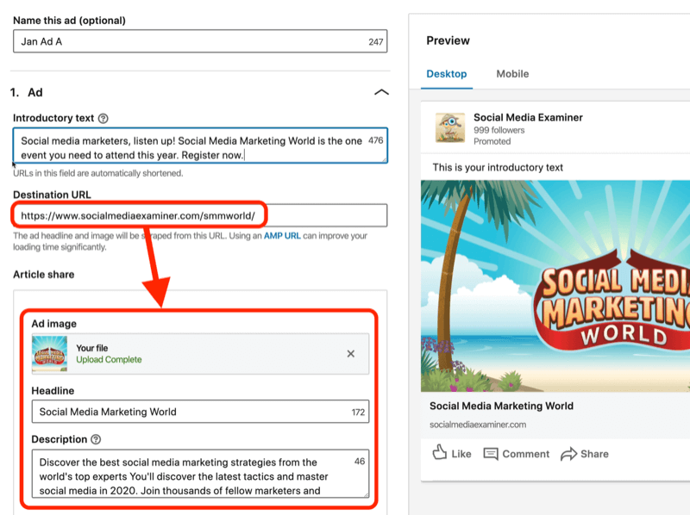Viewport: 690px width, 515px height.
Task: Click the '999 followers' text
Action: pyautogui.click(x=499, y=130)
